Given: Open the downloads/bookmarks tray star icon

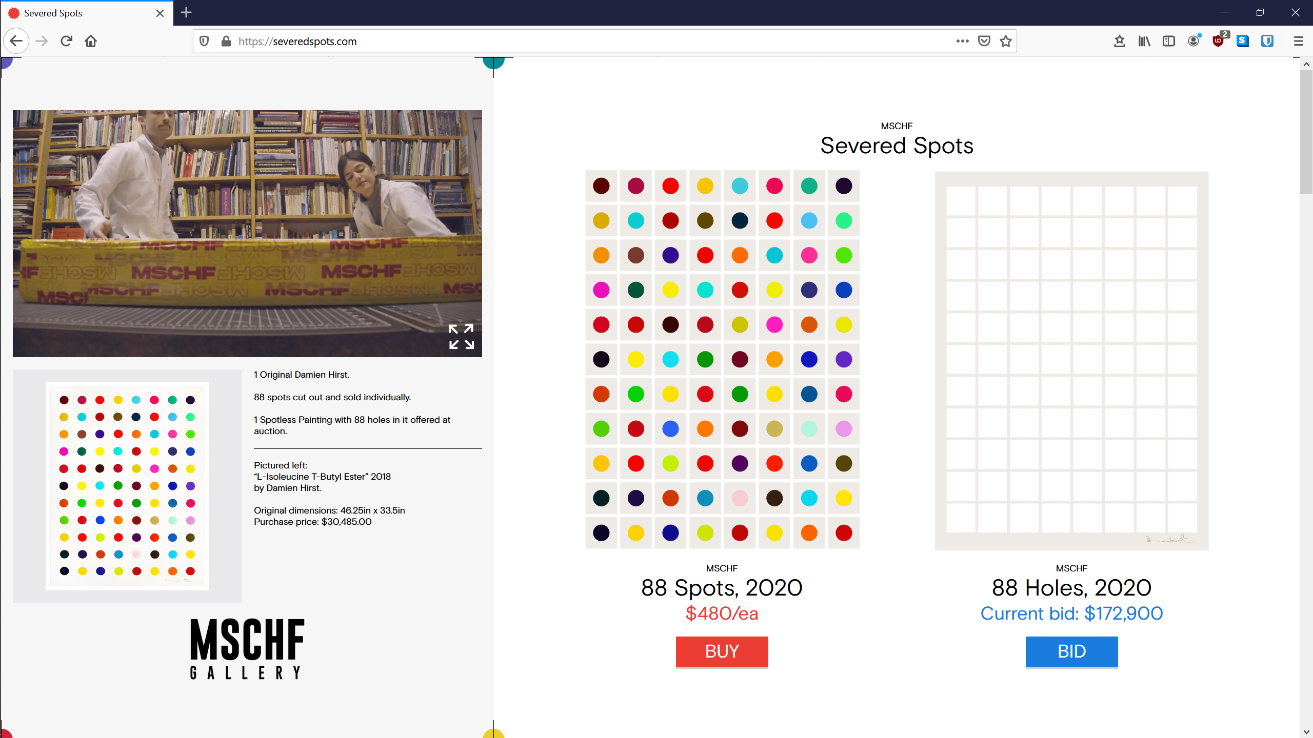Looking at the screenshot, I should pyautogui.click(x=1120, y=41).
